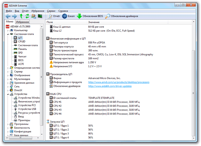Viewport: 201px width, 146px height.
Task: Go up one level with green up arrow
Action: [x=21, y=16]
